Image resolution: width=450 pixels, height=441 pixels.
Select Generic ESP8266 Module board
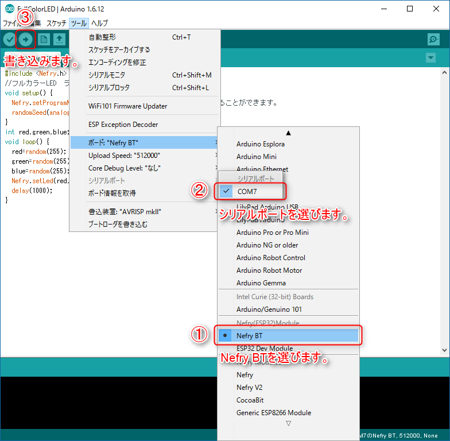coord(288,412)
